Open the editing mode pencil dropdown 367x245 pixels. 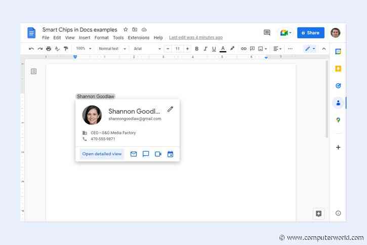(310, 49)
